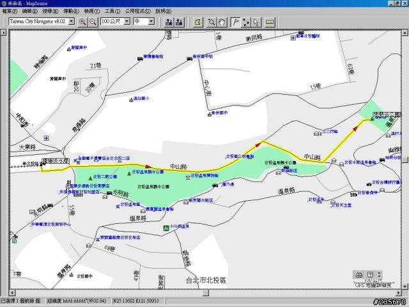
Task: Click the receive from device icon
Action: point(179,22)
